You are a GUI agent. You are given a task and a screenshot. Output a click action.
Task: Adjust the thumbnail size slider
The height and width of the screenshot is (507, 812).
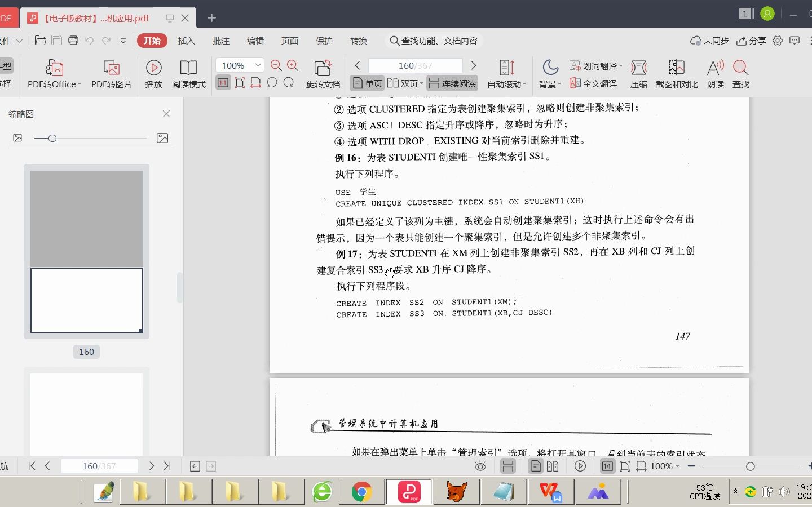click(52, 137)
